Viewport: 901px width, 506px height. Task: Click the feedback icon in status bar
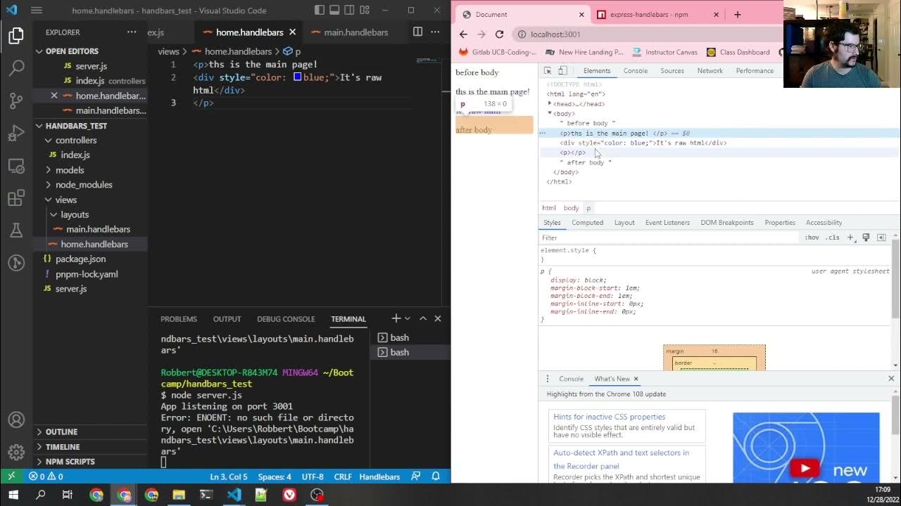(x=416, y=476)
